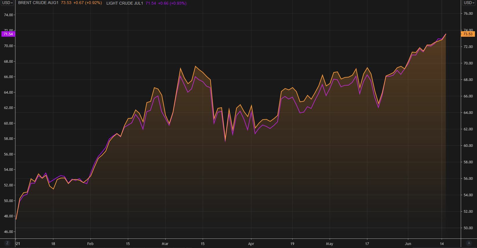Click the 14 date label on time axis

(442, 244)
